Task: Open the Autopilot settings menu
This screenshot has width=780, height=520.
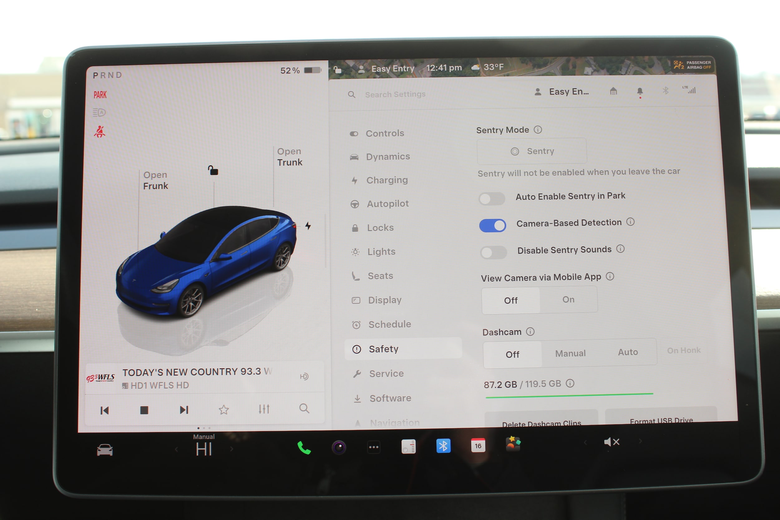Action: pyautogui.click(x=387, y=204)
